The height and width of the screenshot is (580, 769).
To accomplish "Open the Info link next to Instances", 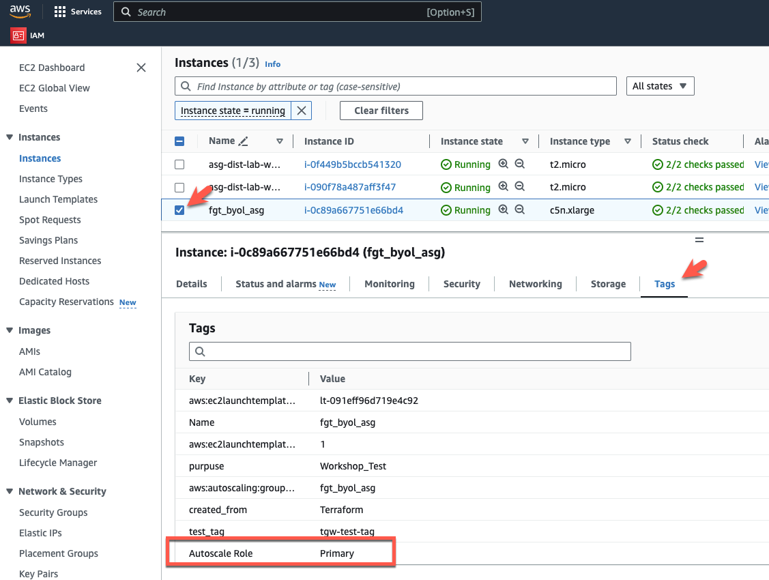I will pyautogui.click(x=273, y=64).
